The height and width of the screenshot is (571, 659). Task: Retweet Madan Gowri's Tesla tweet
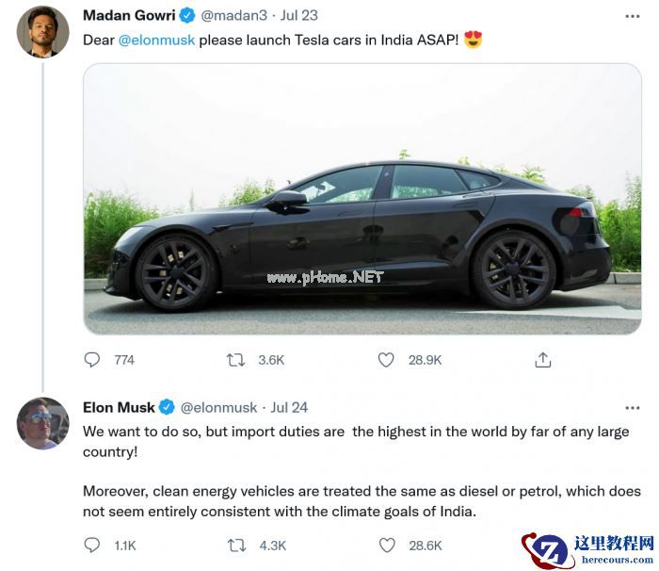pyautogui.click(x=236, y=360)
